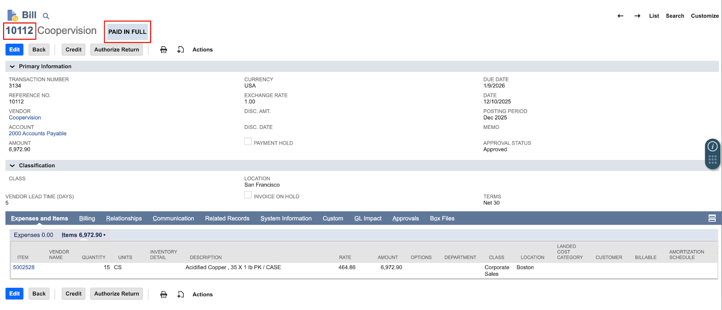Select the Expenses 0.00 sublist
The height and width of the screenshot is (310, 722).
tap(33, 235)
